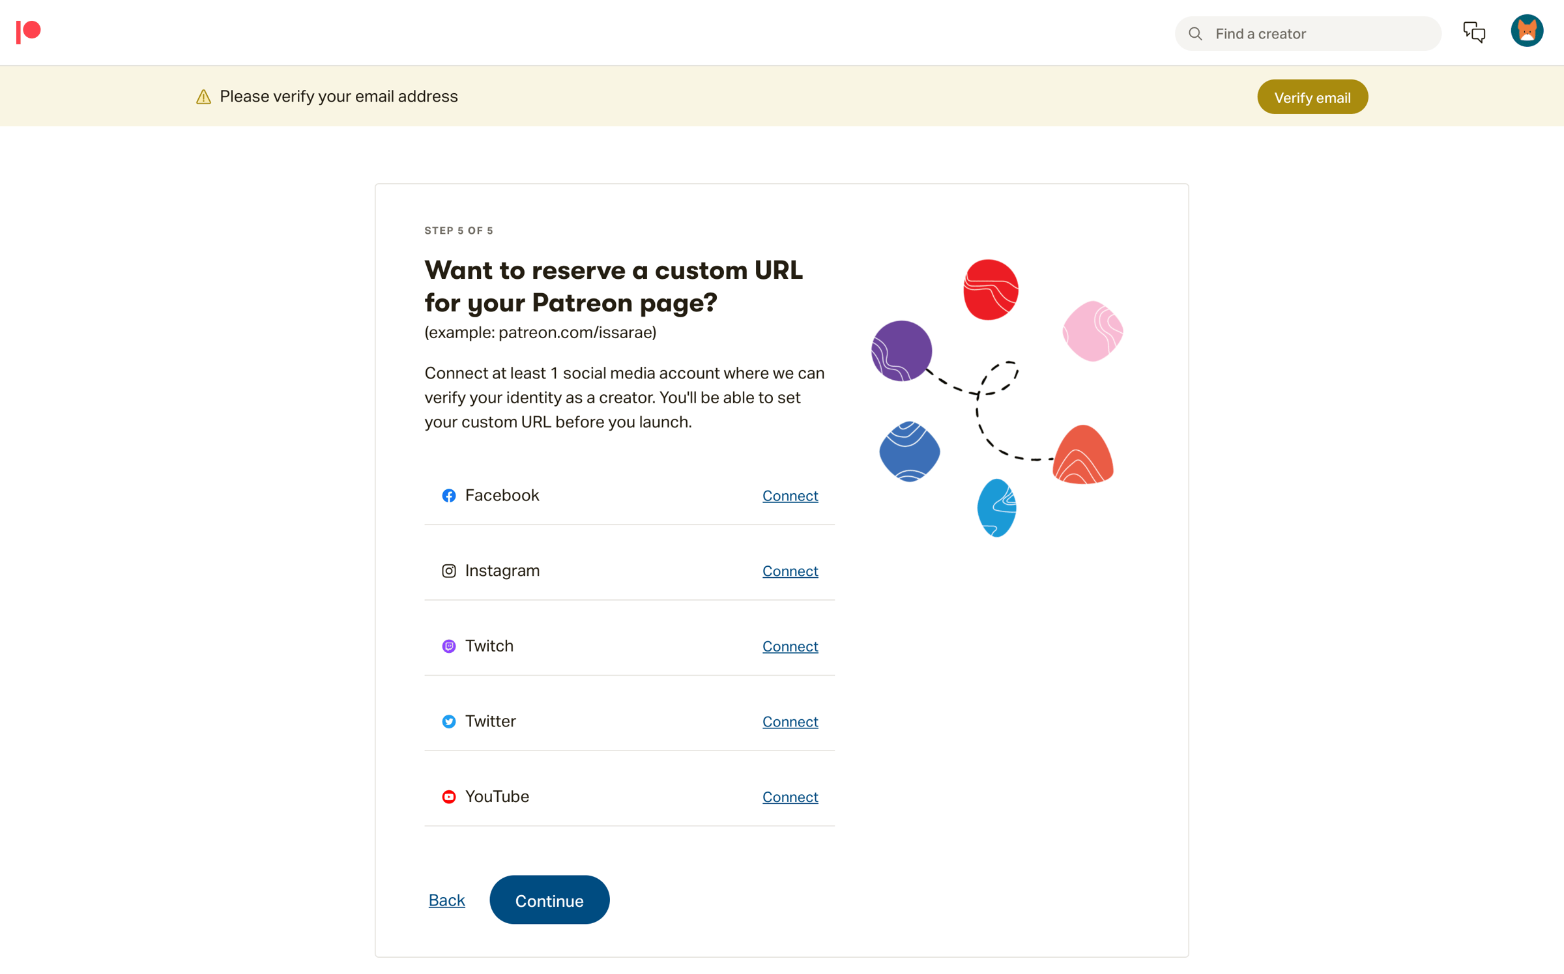1564x974 pixels.
Task: Connect your Facebook account
Action: click(x=790, y=496)
